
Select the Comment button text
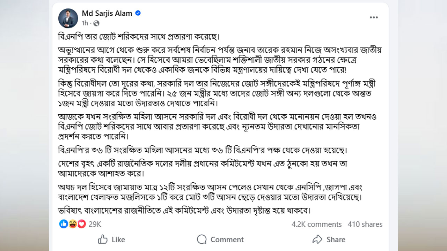click(x=227, y=239)
